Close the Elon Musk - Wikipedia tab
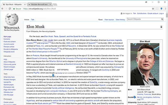Viewport: 168px width, 105px height. point(25,4)
